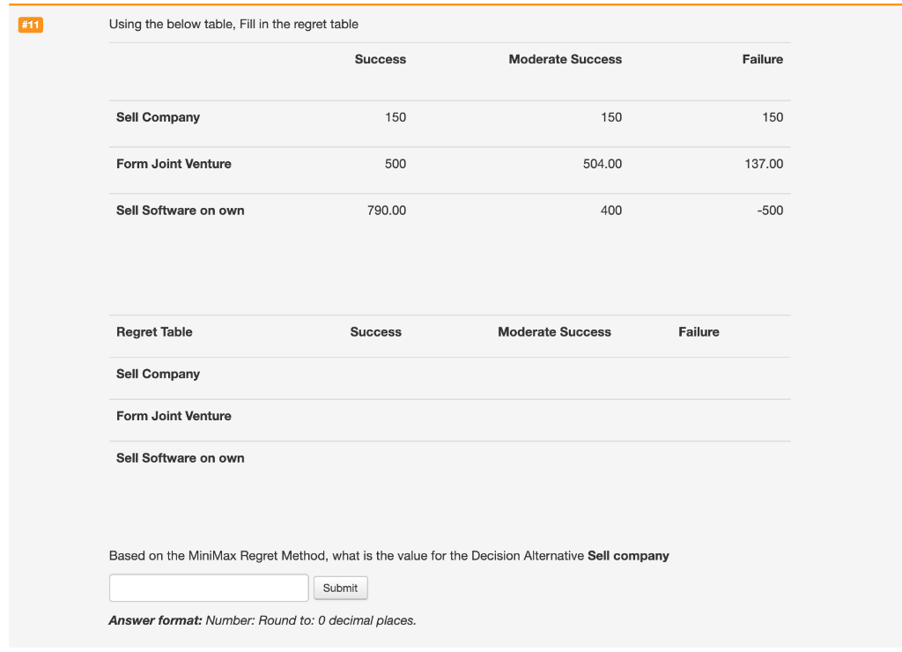Click the 504.00 payoff cell
Screen dimensions: 902x652
point(603,164)
